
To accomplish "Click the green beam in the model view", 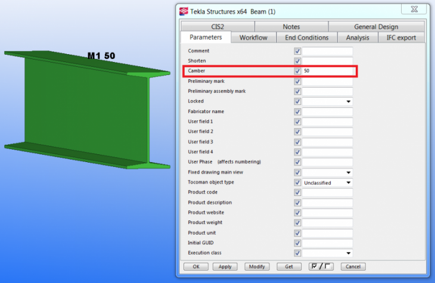I will point(83,110).
